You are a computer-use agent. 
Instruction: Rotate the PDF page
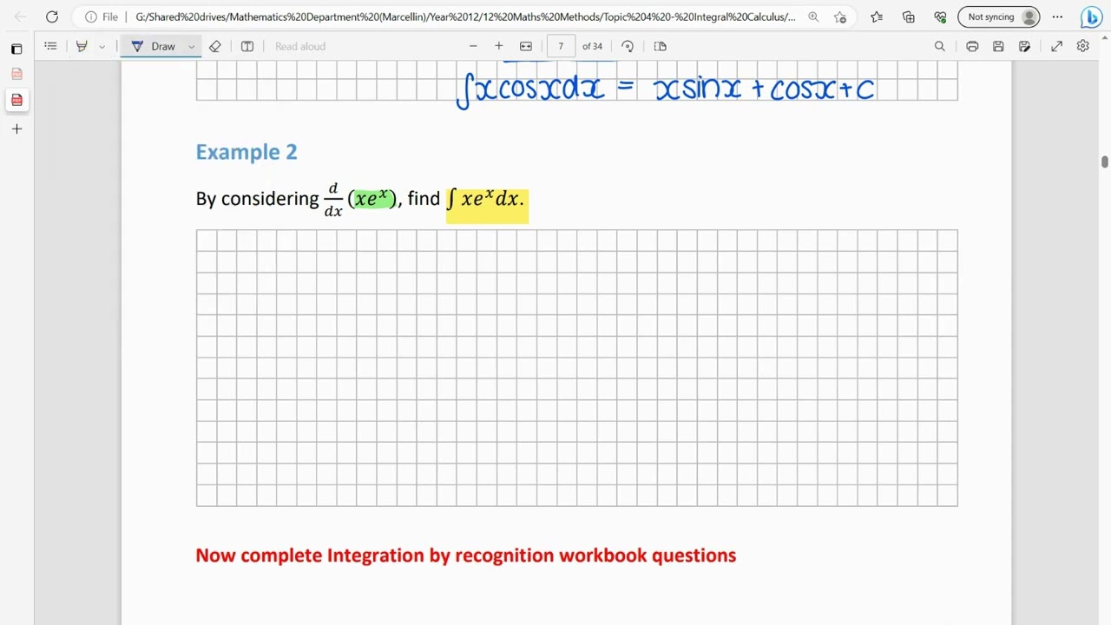628,46
